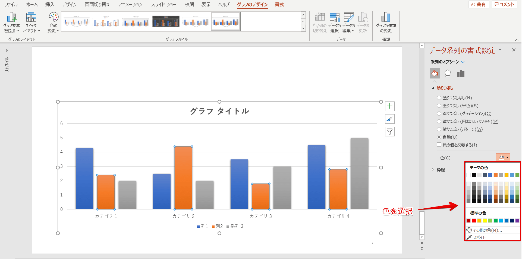
Task: Select 塗りつぶし (図またはテクスチャ) radio button
Action: (x=439, y=122)
